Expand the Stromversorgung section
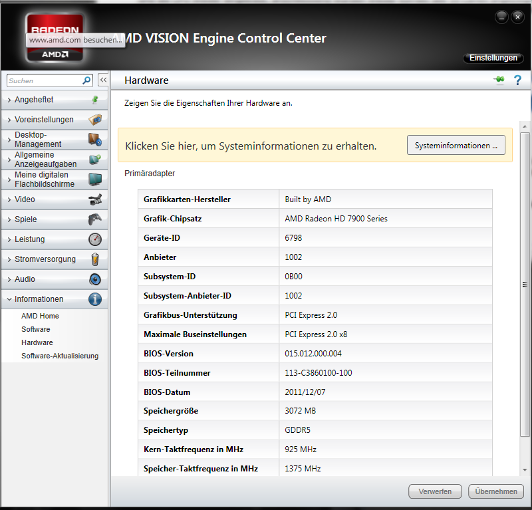This screenshot has width=532, height=510. point(9,259)
